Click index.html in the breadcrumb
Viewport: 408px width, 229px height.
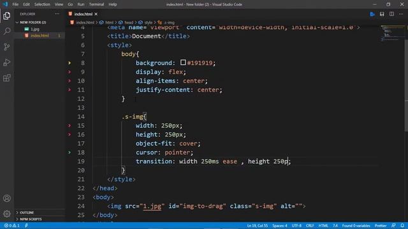pyautogui.click(x=85, y=23)
